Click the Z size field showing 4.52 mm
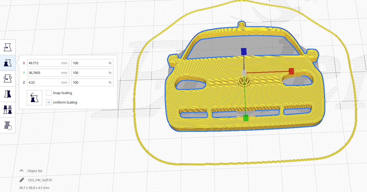 pos(48,82)
